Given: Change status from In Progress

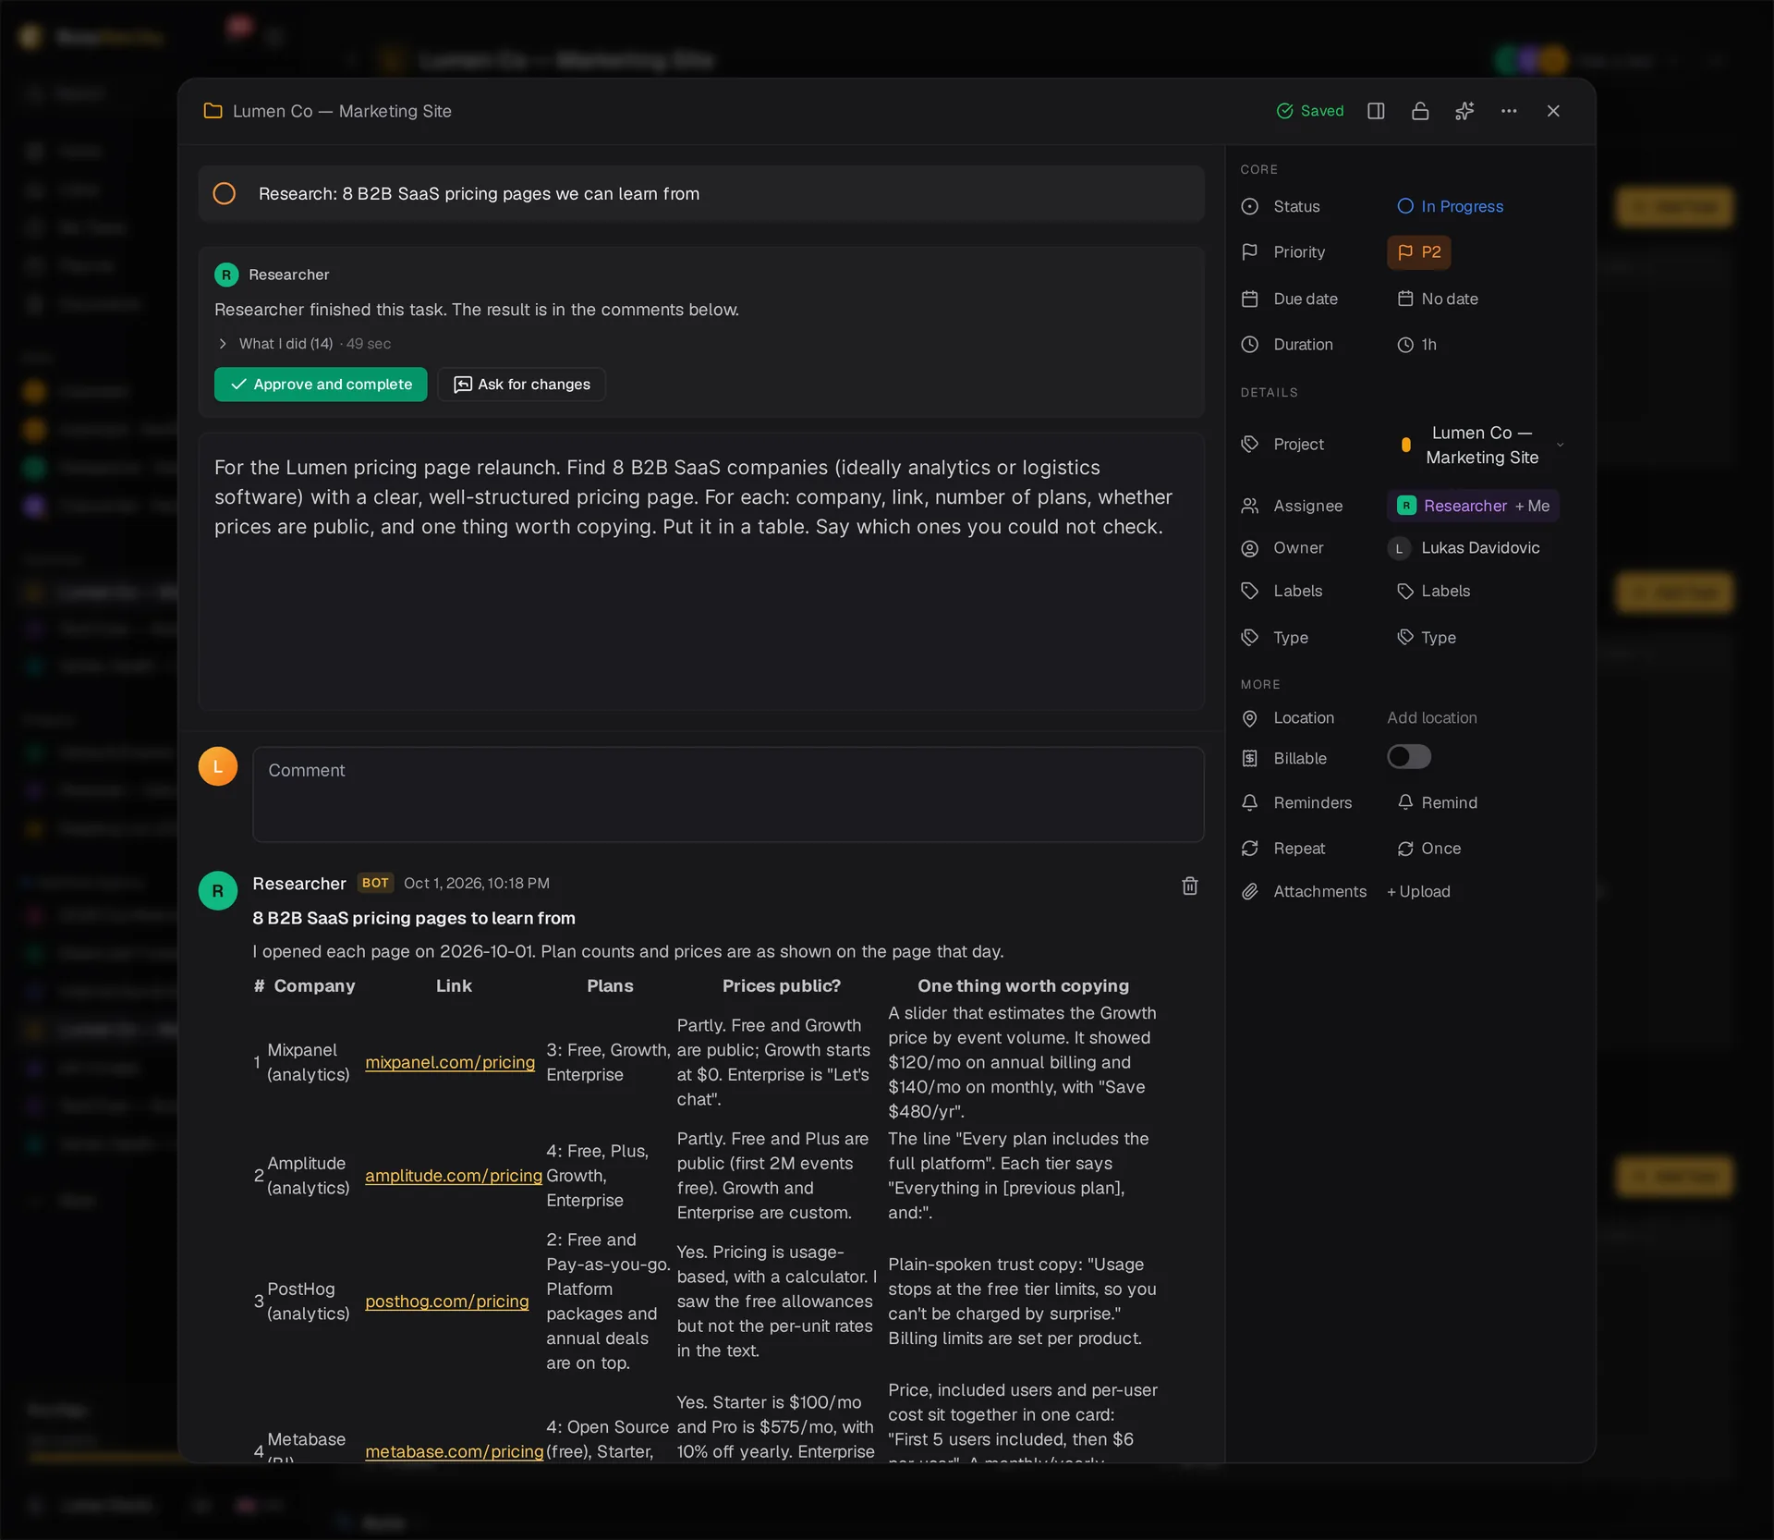Looking at the screenshot, I should (x=1451, y=206).
